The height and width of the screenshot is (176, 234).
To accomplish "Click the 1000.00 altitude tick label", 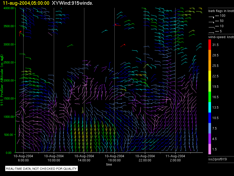I will (9, 117).
